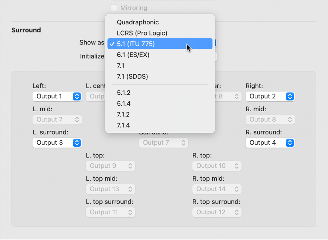The image size is (328, 240).
Task: Choose the 7.1.4 format option
Action: click(x=123, y=125)
